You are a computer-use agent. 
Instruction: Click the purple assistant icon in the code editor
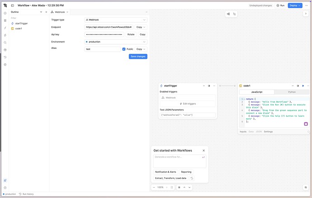pyautogui.click(x=306, y=124)
